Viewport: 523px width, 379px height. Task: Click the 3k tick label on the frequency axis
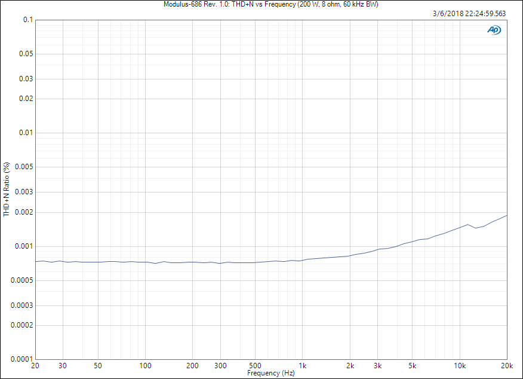377,366
